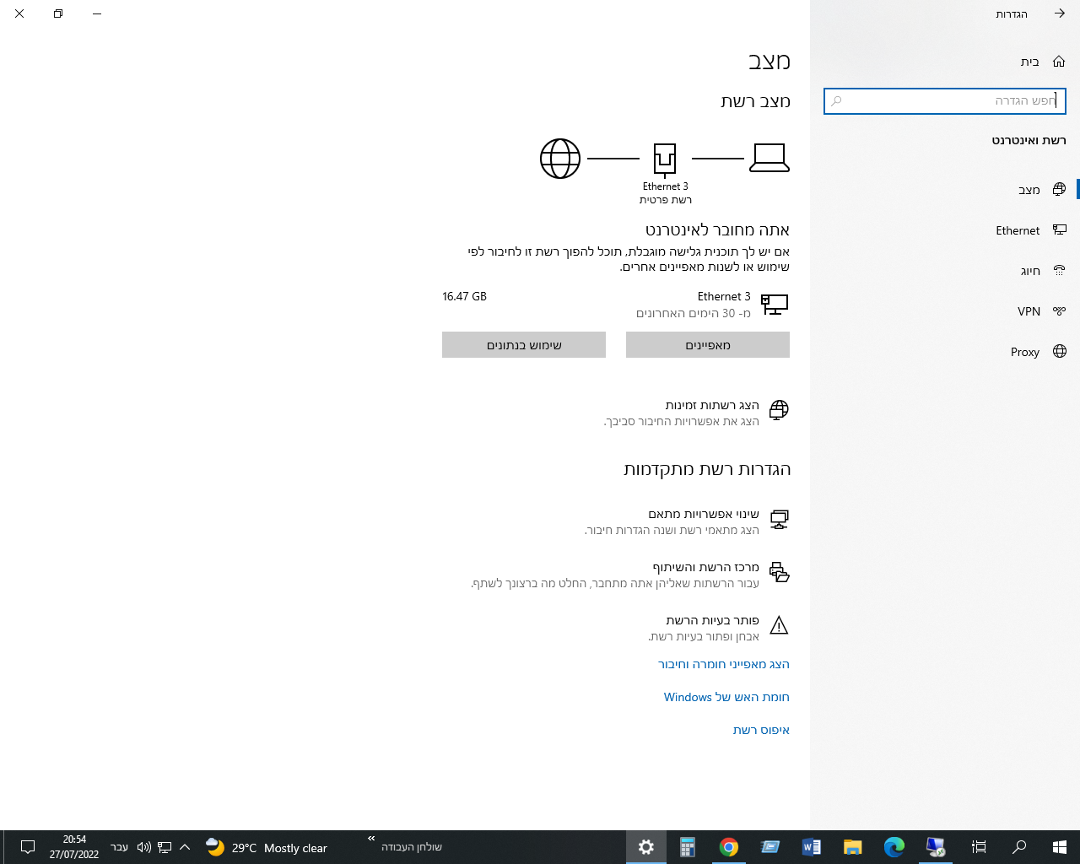
Task: Click the back arrow in Settings header
Action: [x=1060, y=13]
